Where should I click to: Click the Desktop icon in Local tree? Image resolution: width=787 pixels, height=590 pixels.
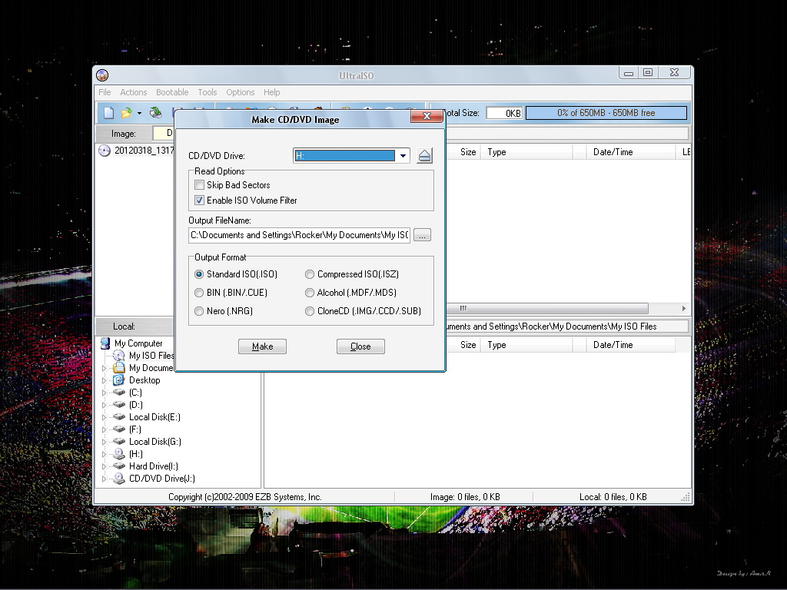[x=119, y=380]
